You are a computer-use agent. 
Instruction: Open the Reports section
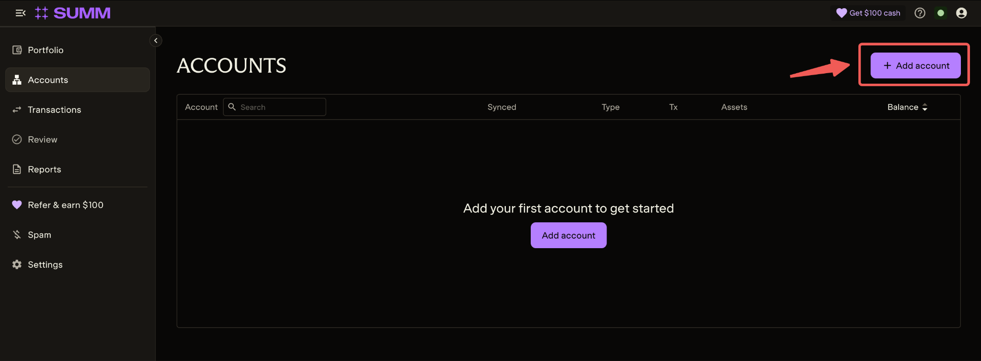point(44,169)
